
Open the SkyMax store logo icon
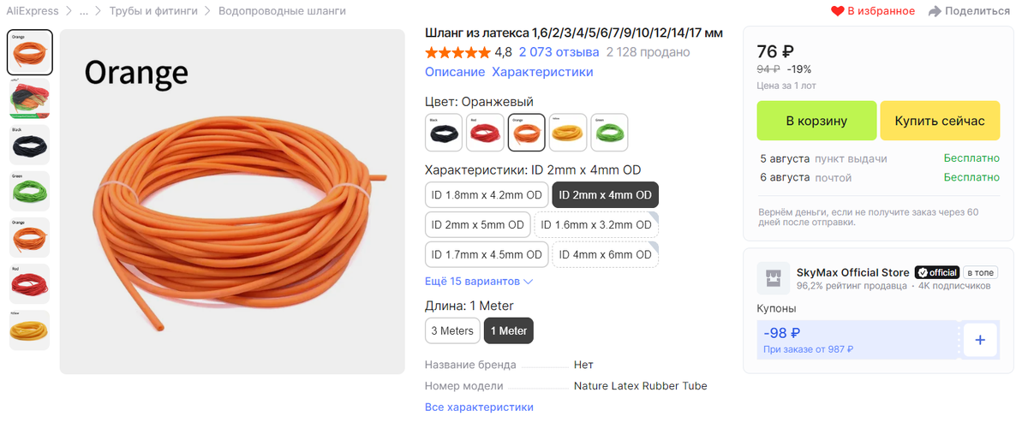click(x=774, y=278)
